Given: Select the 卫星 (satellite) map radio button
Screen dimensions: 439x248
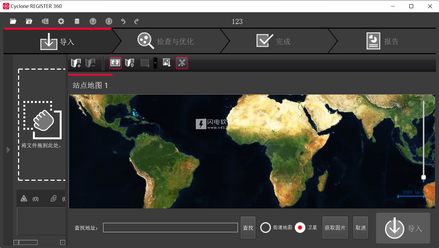Looking at the screenshot, I should [x=300, y=228].
